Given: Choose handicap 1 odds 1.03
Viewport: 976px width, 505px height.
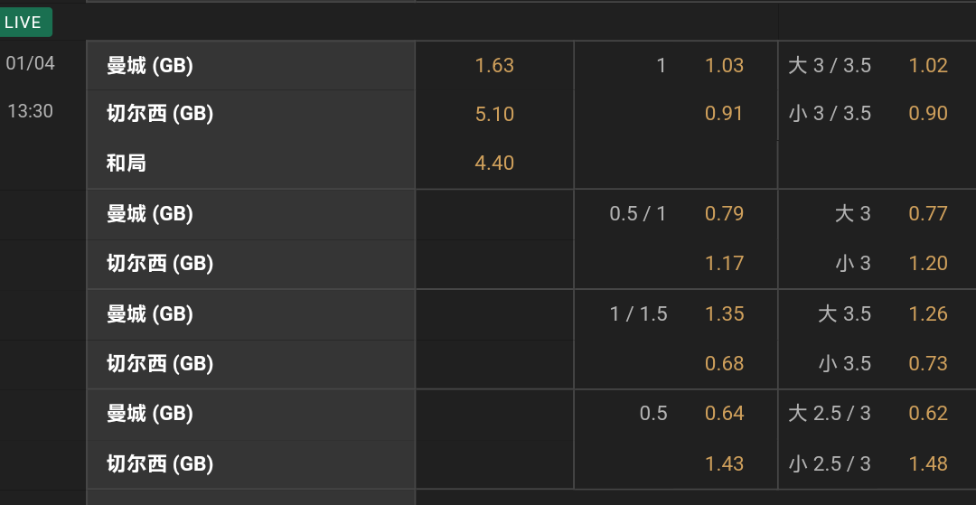Looking at the screenshot, I should pos(724,65).
